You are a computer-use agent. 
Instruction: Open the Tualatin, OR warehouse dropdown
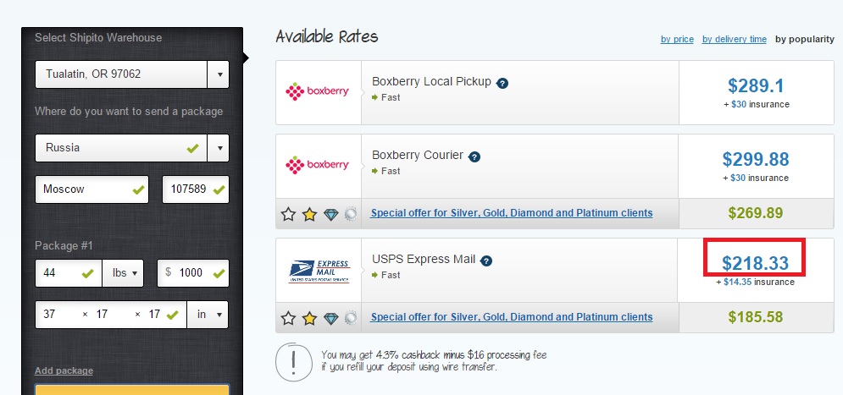point(132,74)
